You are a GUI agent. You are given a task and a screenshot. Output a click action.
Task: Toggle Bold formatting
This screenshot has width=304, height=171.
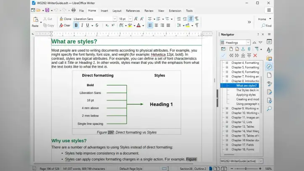(x=76, y=25)
